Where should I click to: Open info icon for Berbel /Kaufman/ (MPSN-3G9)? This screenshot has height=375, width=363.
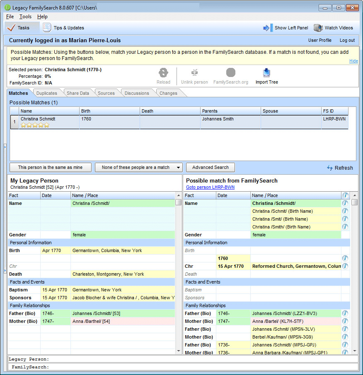pos(345,337)
